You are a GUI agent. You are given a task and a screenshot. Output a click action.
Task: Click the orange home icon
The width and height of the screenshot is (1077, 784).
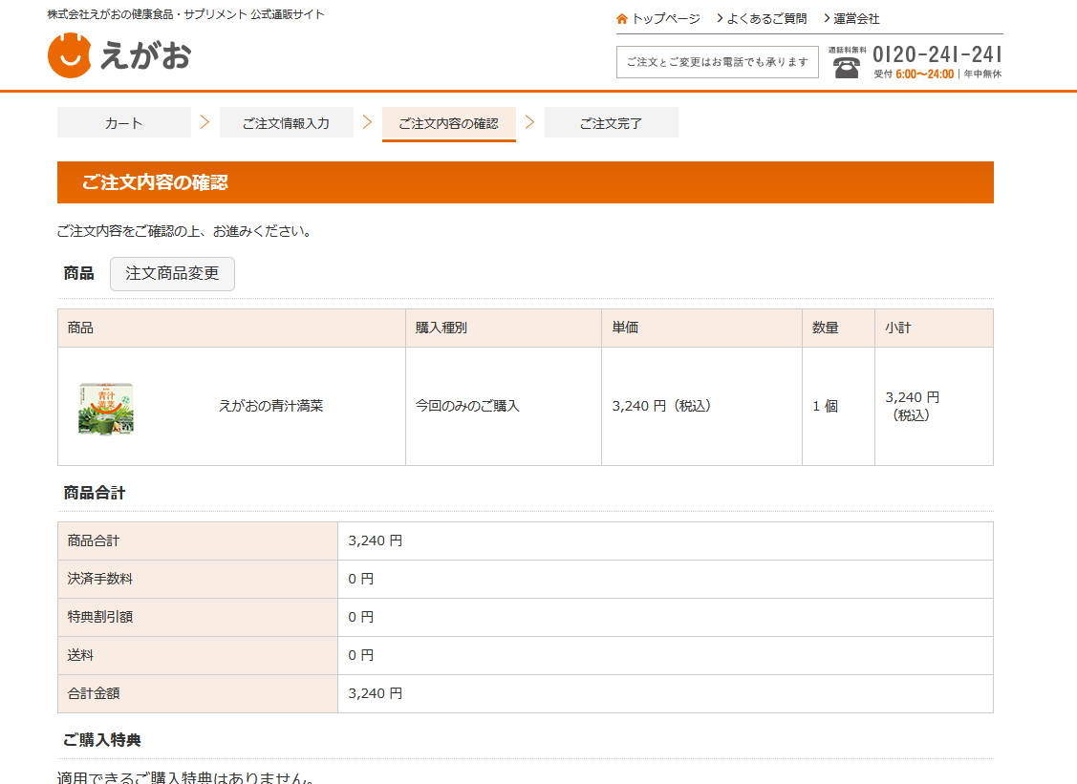(622, 18)
